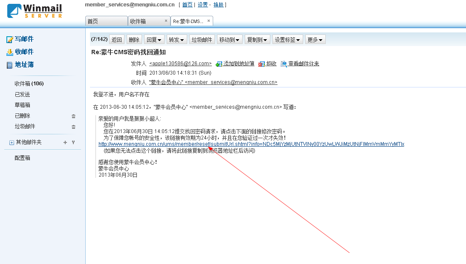
Task: Close the 收件箱 tab
Action: tap(166, 21)
